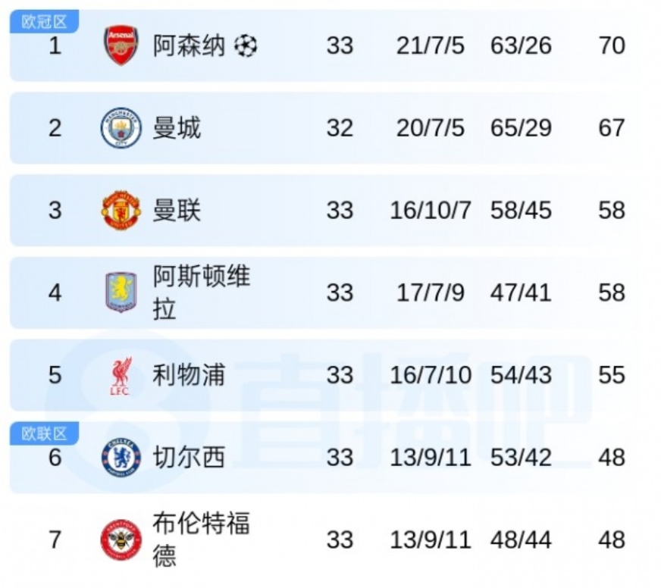This screenshot has height=588, width=661.
Task: Click the Manchester United club crest
Action: click(121, 210)
